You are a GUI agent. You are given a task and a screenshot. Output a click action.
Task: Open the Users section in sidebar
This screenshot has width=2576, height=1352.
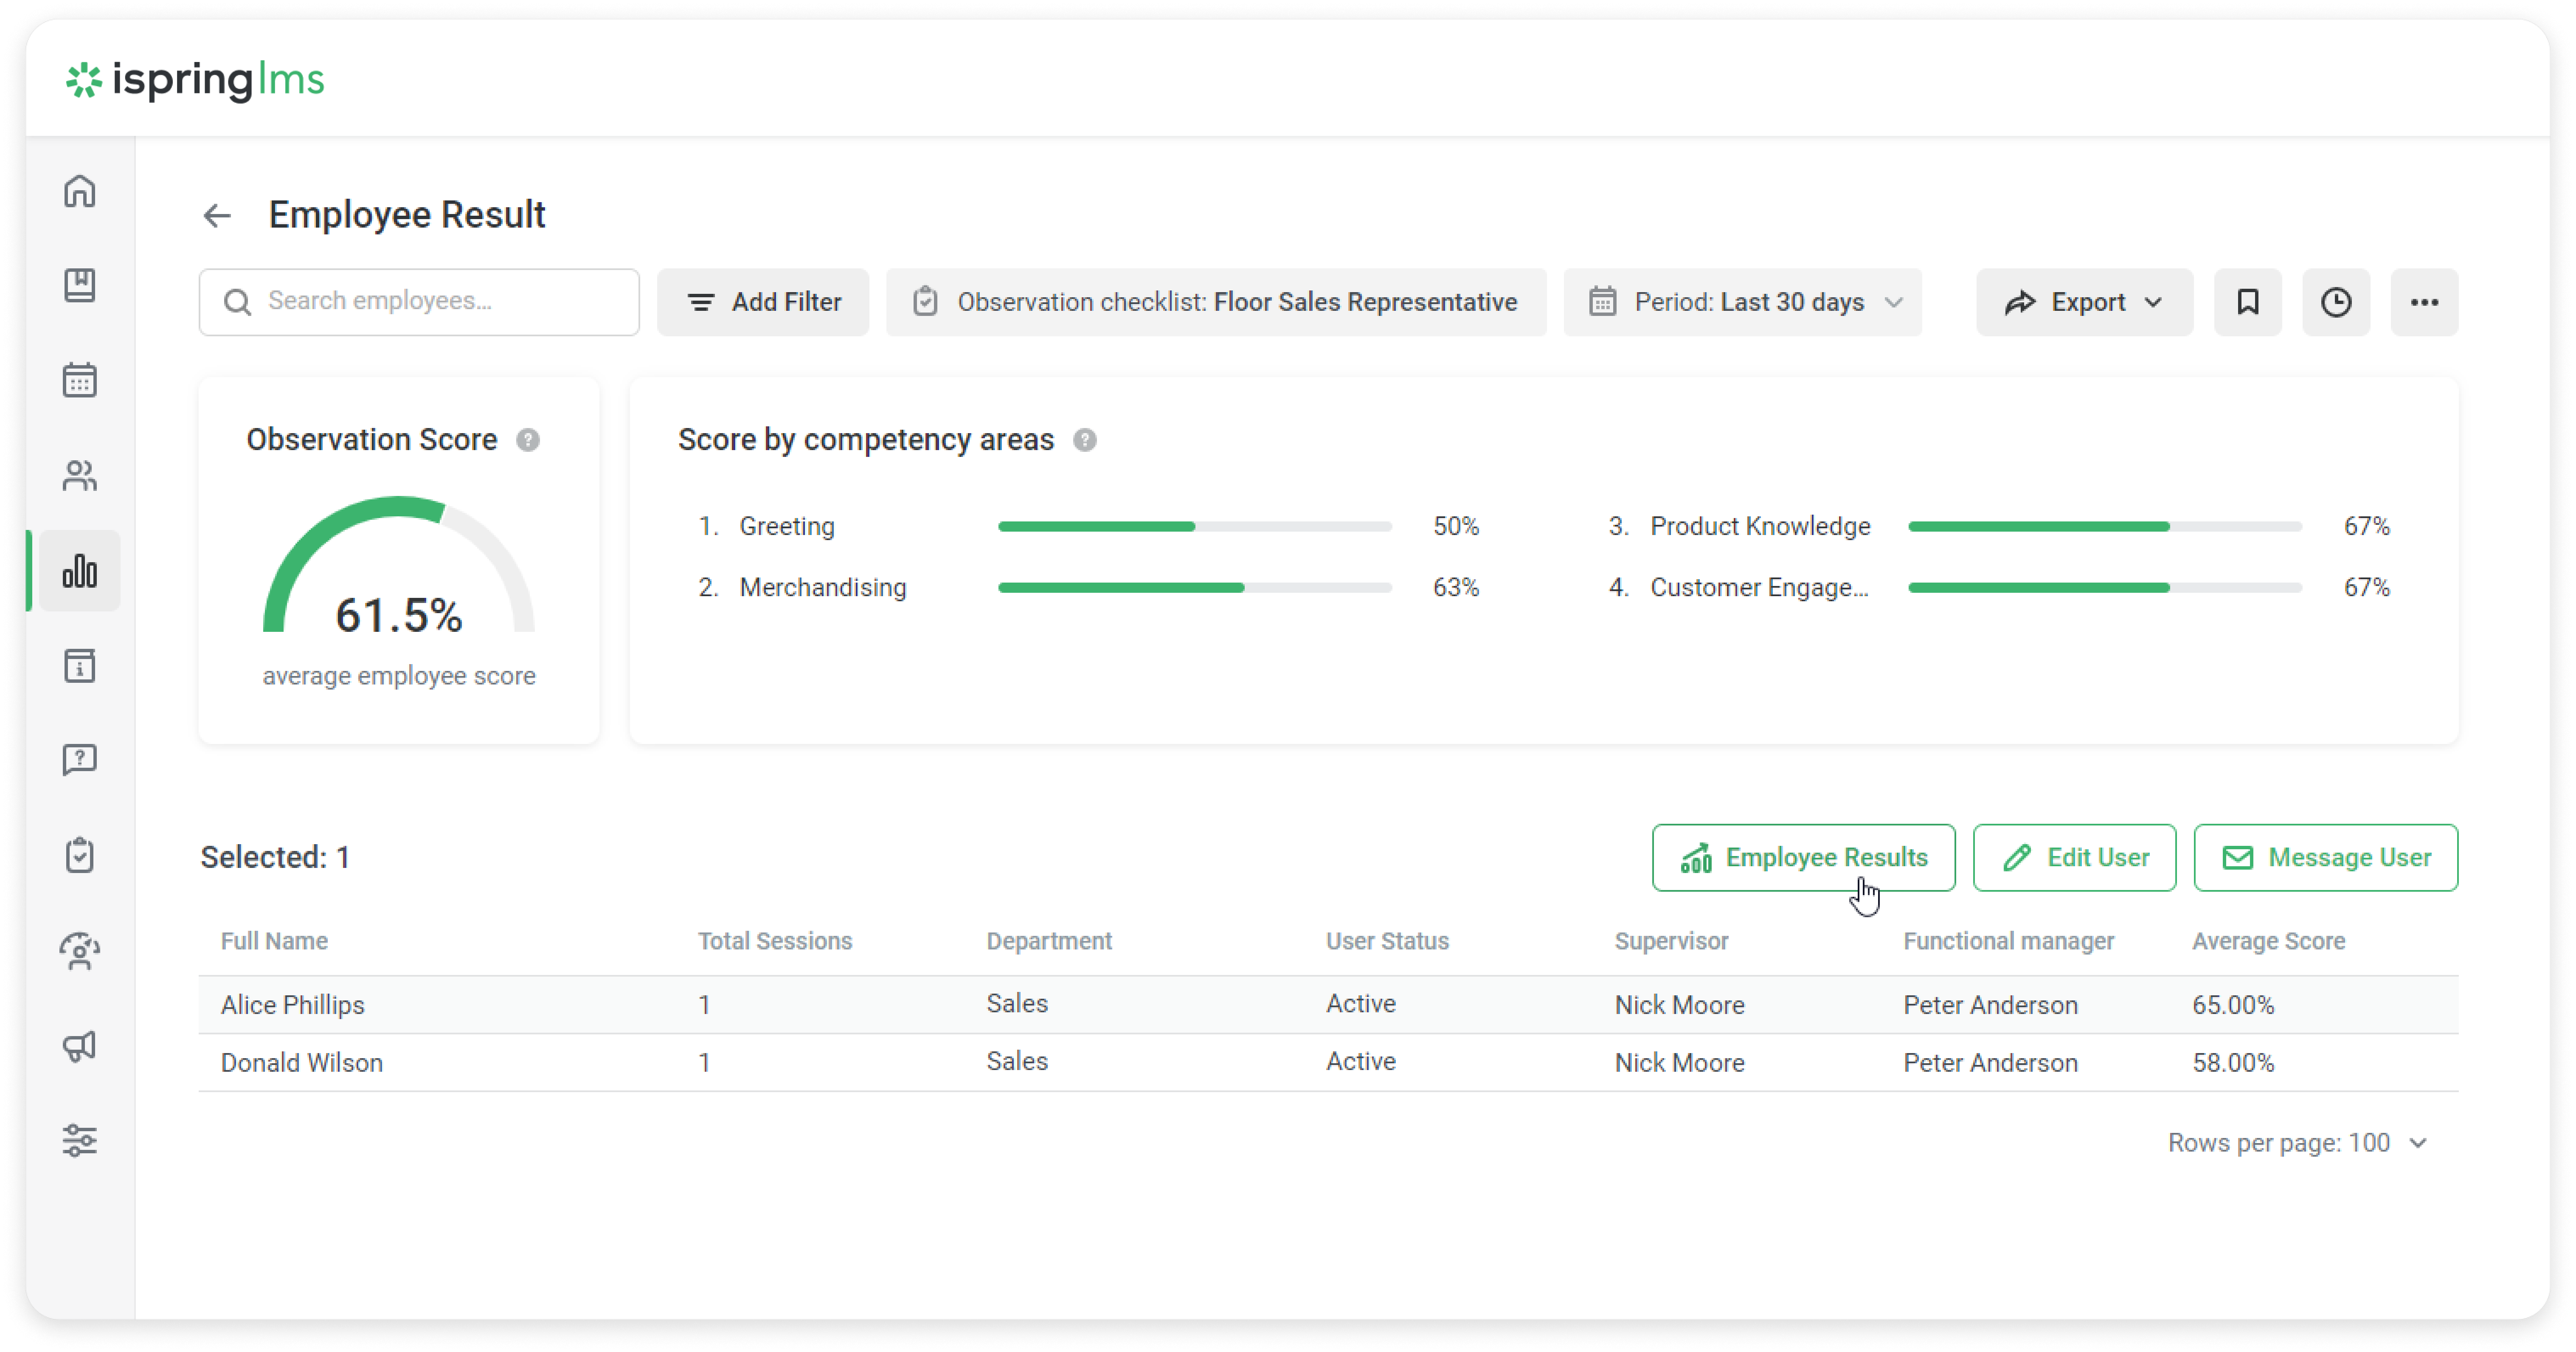[80, 475]
